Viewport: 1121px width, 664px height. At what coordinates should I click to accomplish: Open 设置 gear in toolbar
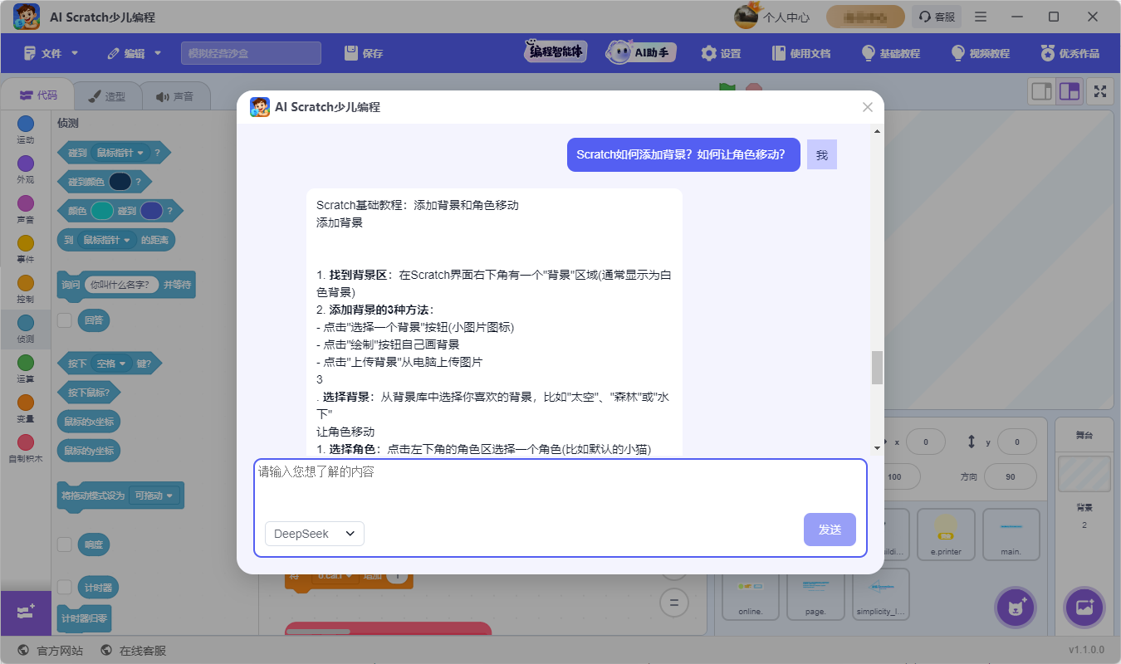pyautogui.click(x=721, y=53)
